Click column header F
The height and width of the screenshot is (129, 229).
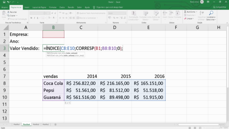click(176, 27)
